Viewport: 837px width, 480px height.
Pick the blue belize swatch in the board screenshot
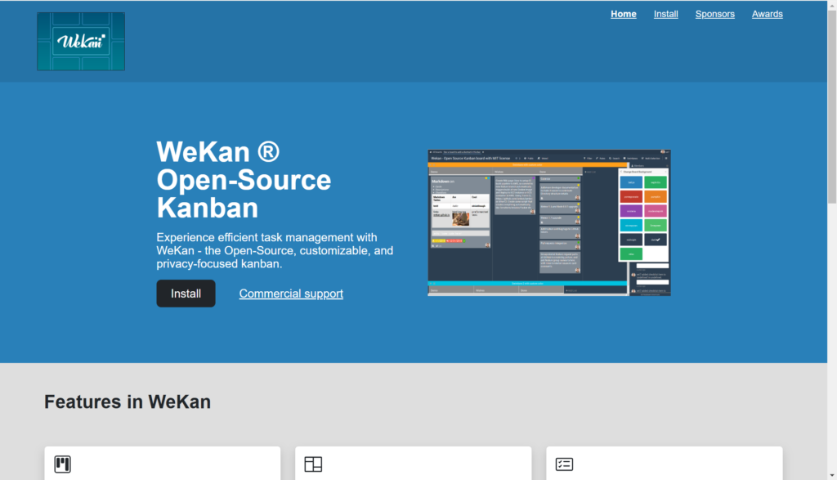click(632, 182)
